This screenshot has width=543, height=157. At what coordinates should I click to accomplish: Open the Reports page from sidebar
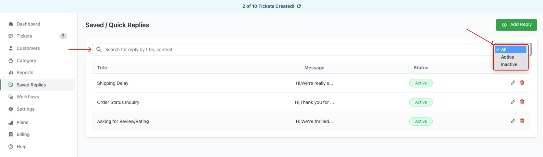click(x=25, y=73)
